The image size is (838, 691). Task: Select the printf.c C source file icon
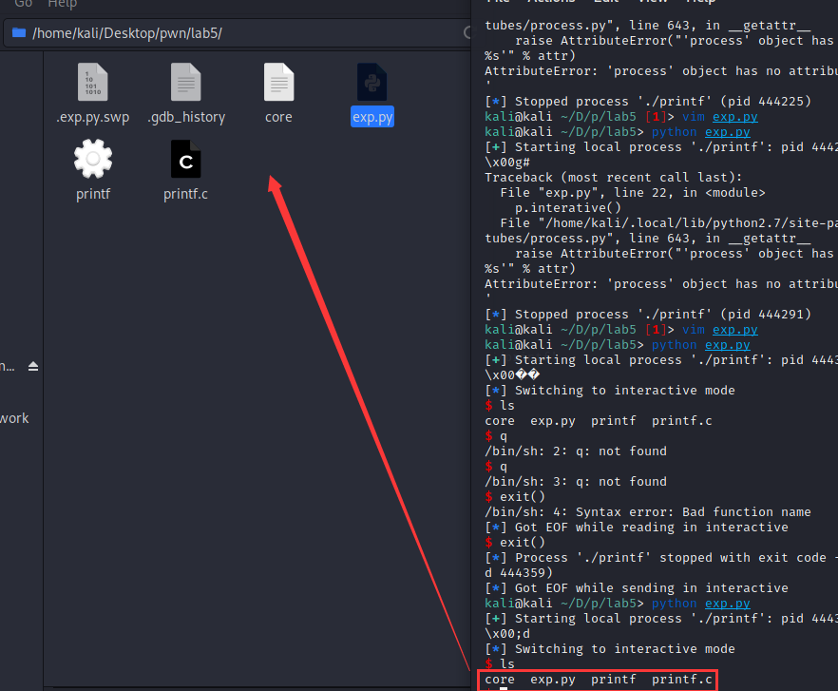(186, 159)
